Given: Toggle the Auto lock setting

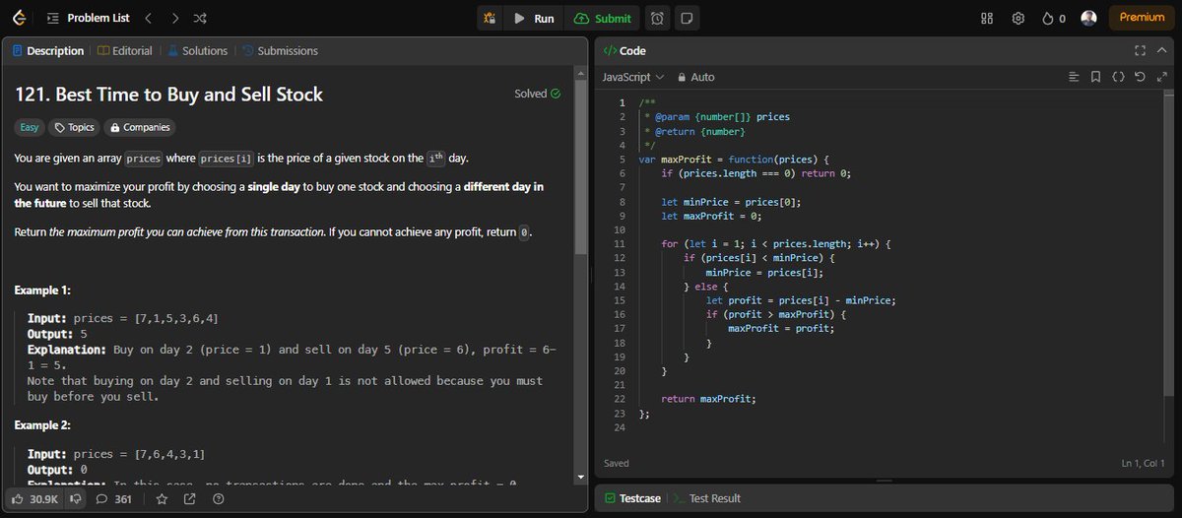Looking at the screenshot, I should coord(695,77).
